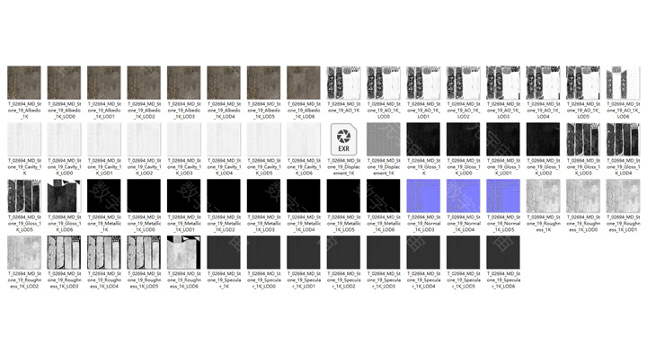The width and height of the screenshot is (647, 364).
Task: Select the blue Normal_1K_LOD3 map thumbnail
Action: [423, 196]
